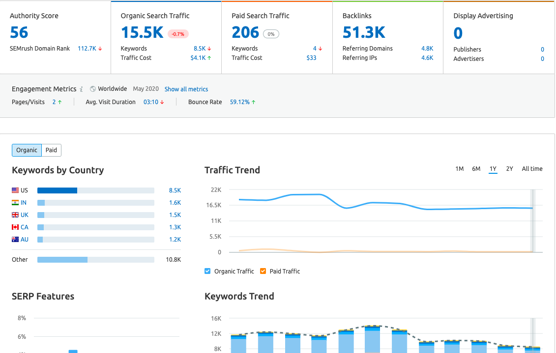Screen dimensions: 556x353
Task: Click the Worldwide globe icon
Action: (x=93, y=89)
